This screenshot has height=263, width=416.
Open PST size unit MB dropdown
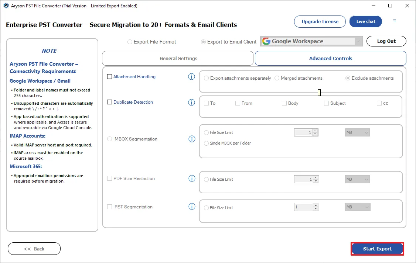click(358, 207)
